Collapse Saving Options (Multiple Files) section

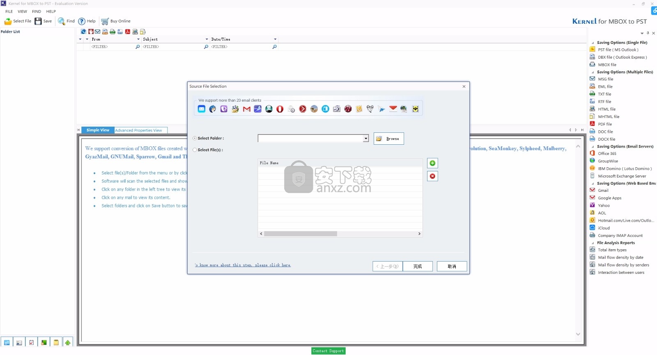(x=593, y=72)
